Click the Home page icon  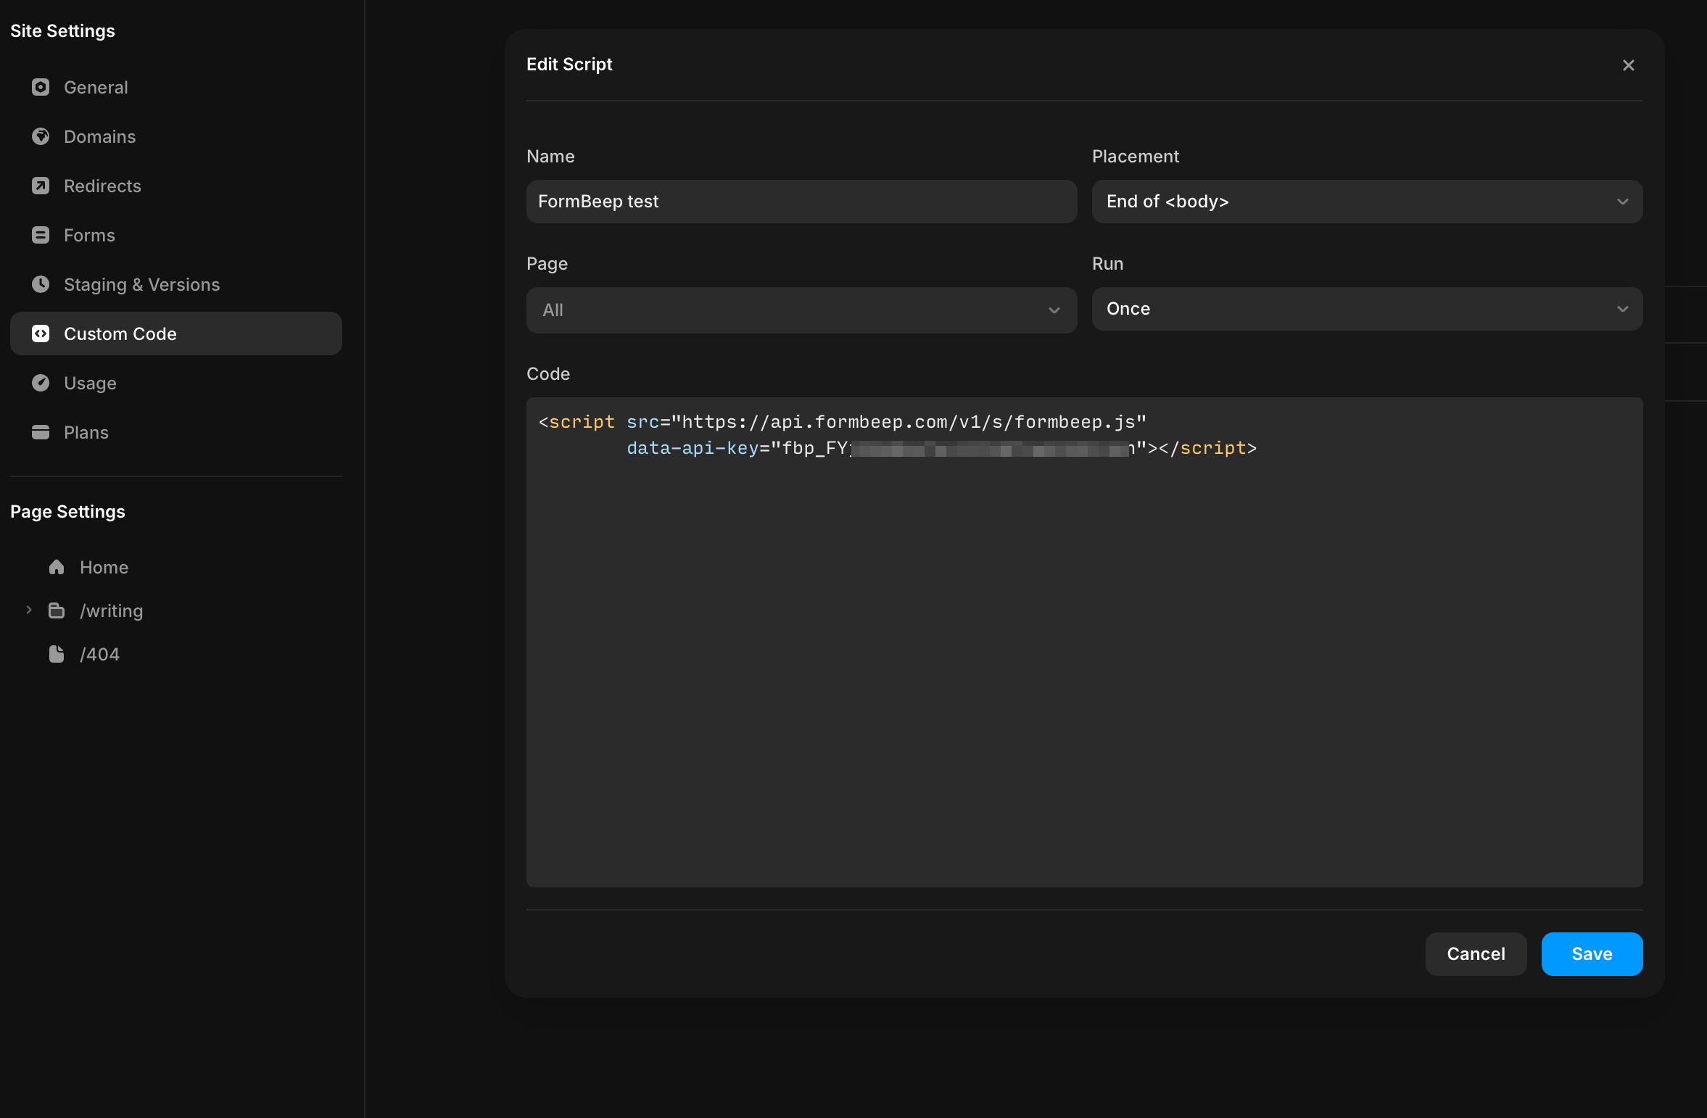coord(57,567)
